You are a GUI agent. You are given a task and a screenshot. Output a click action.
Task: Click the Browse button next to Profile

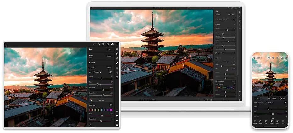click(109, 56)
